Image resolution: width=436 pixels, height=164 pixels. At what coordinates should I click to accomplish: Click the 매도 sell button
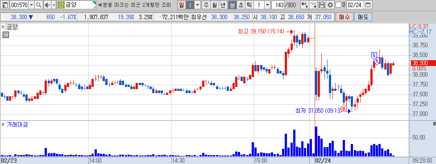pos(363,17)
